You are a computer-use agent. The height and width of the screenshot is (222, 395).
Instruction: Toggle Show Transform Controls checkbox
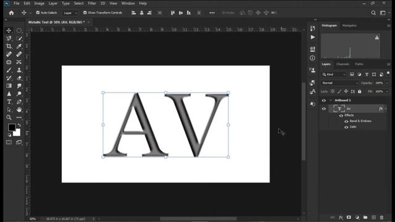click(x=85, y=12)
